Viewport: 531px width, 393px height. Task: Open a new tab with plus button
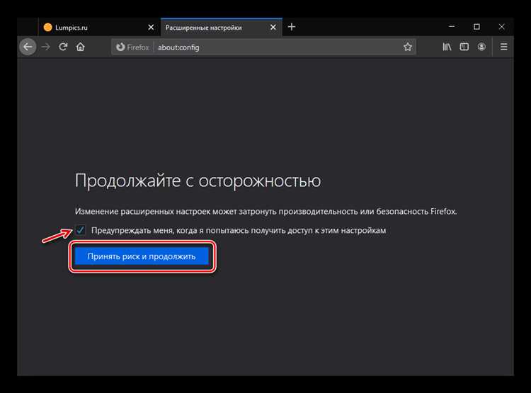[x=292, y=27]
